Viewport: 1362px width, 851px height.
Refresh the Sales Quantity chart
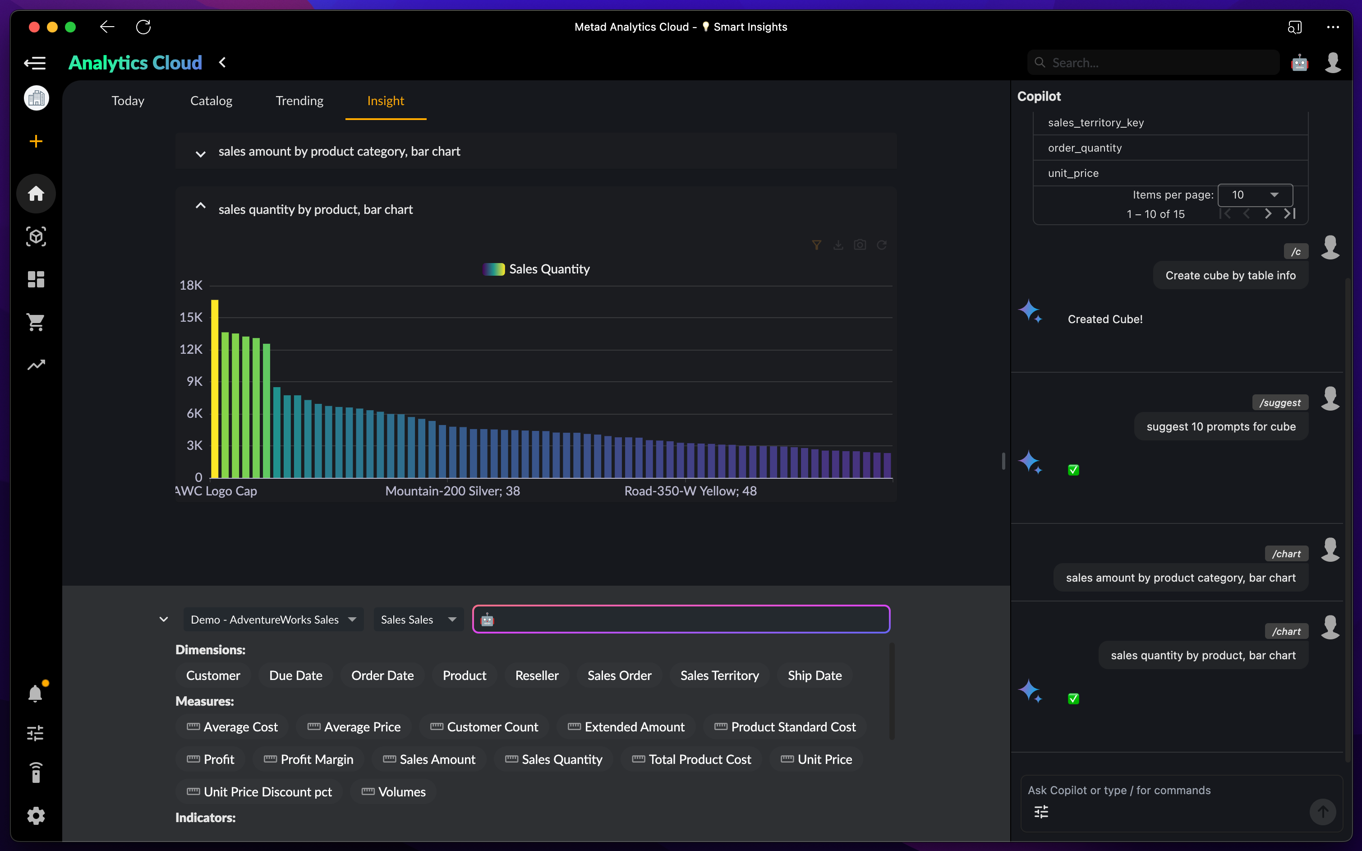tap(882, 245)
